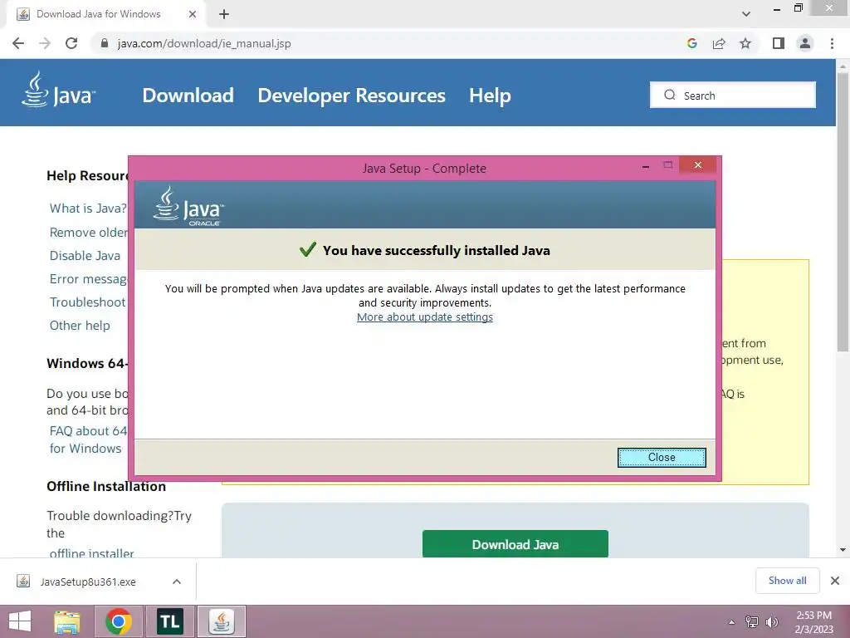This screenshot has height=638, width=850.
Task: Click the address bar URL
Action: (x=204, y=43)
